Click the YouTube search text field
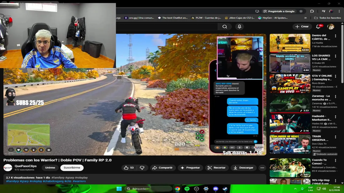This screenshot has width=344, height=193. (167, 27)
